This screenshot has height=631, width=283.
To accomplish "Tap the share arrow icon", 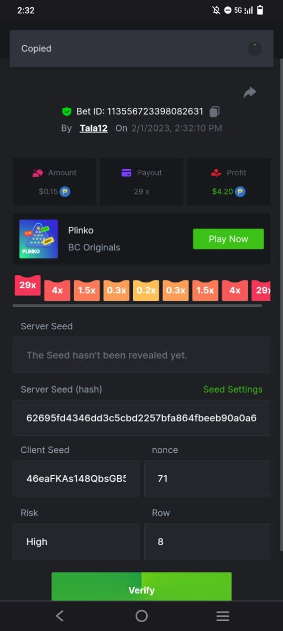I will [x=249, y=93].
